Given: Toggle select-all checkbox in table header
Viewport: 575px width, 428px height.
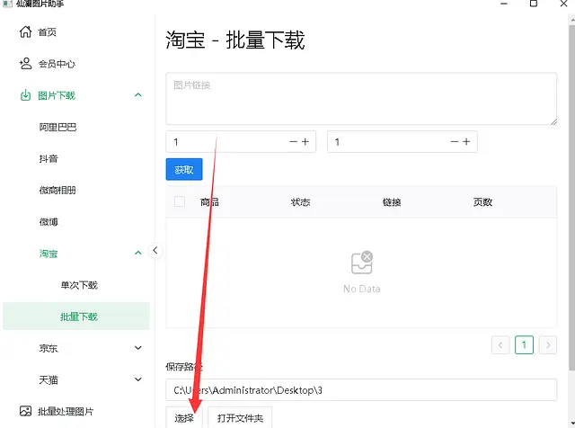Looking at the screenshot, I should 180,201.
